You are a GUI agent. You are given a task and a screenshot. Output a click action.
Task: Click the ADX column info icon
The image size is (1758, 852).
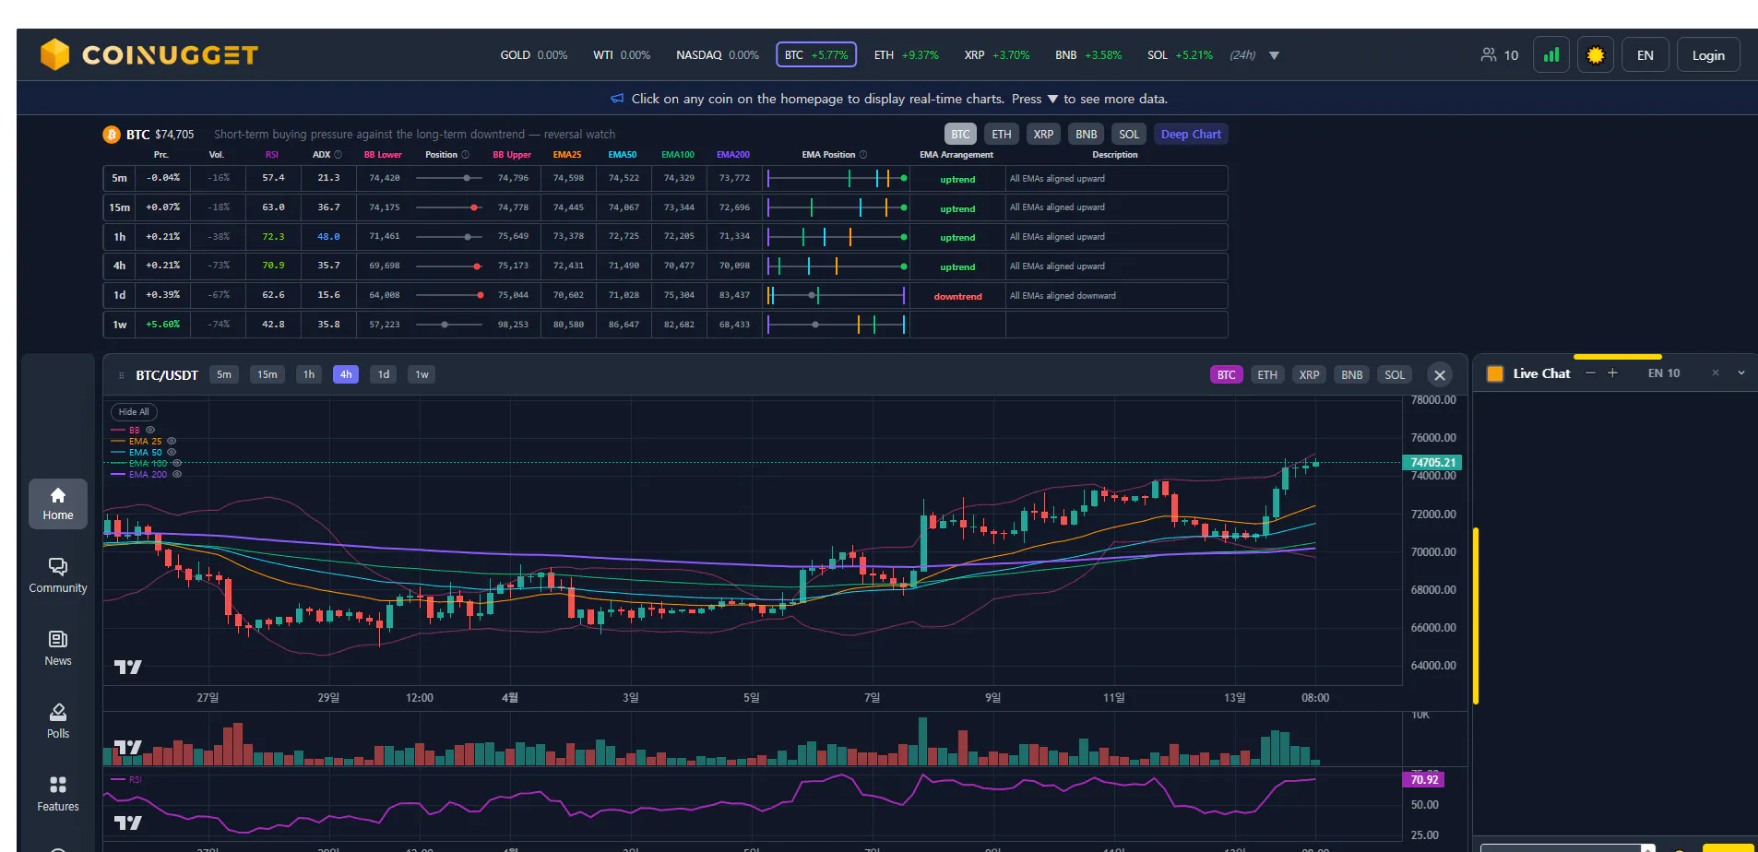338,155
